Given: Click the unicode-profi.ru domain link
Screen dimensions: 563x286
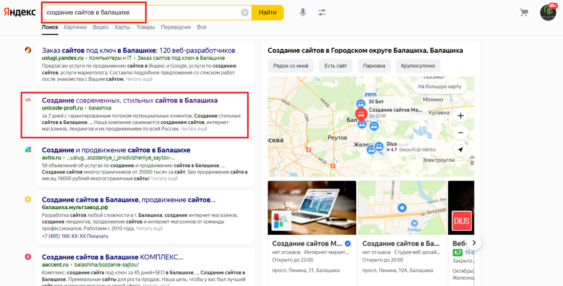Looking at the screenshot, I should tap(62, 108).
